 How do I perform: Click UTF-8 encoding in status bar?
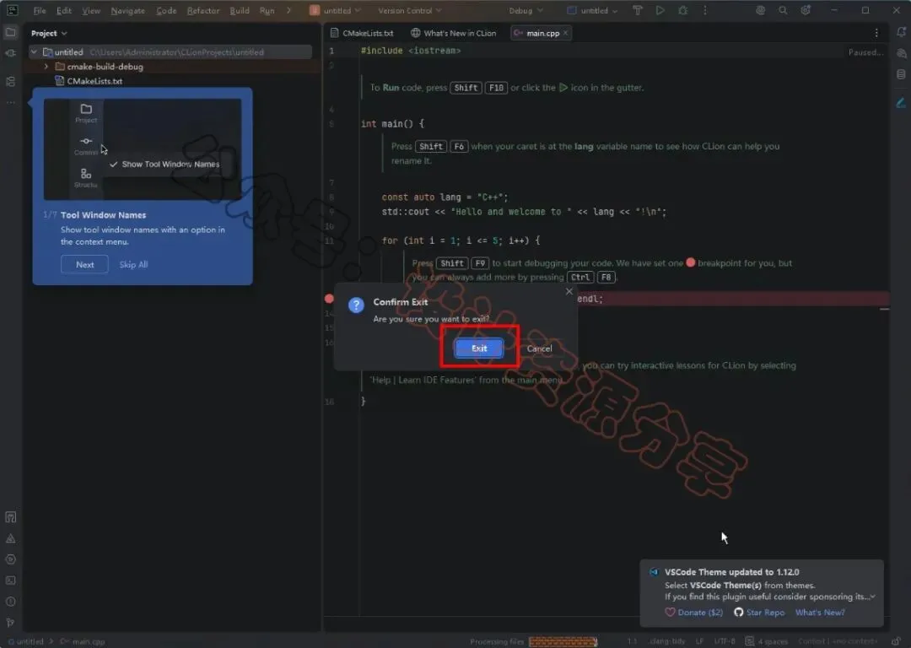[725, 641]
